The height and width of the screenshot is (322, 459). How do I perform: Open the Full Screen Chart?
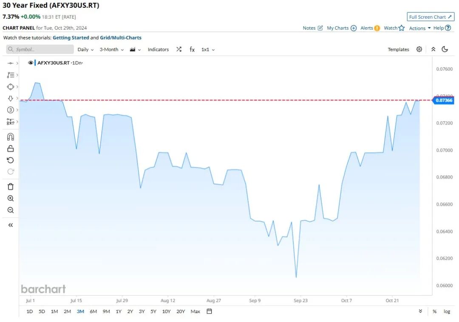pyautogui.click(x=430, y=17)
